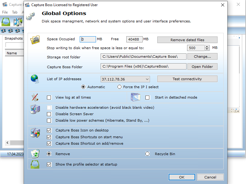Click the Space Occupied field
Image resolution: width=246 pixels, height=184 pixels.
(x=88, y=39)
